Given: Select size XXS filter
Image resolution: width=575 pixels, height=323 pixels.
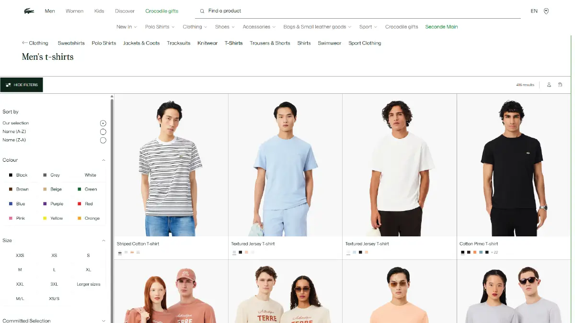Looking at the screenshot, I should pyautogui.click(x=20, y=256).
